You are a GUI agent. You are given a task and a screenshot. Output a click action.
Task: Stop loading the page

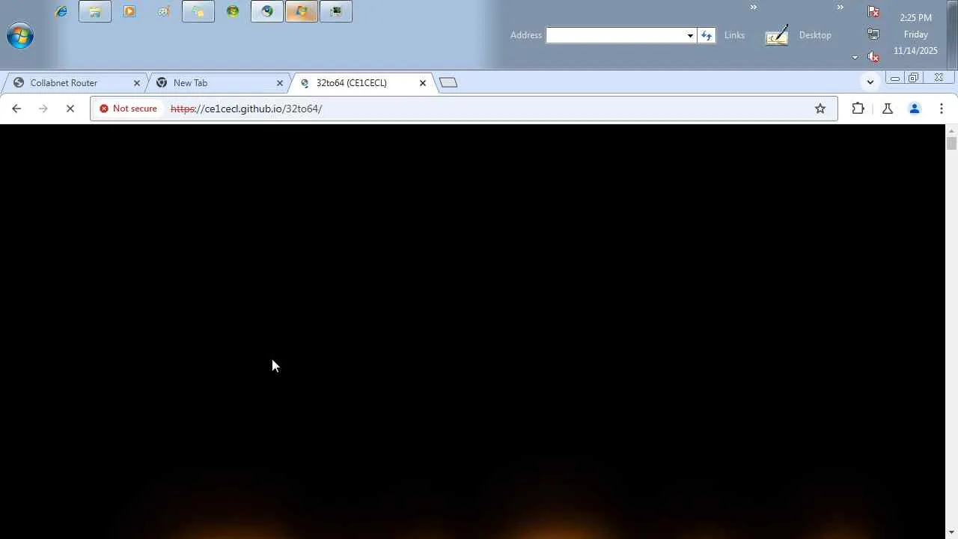pyautogui.click(x=70, y=109)
